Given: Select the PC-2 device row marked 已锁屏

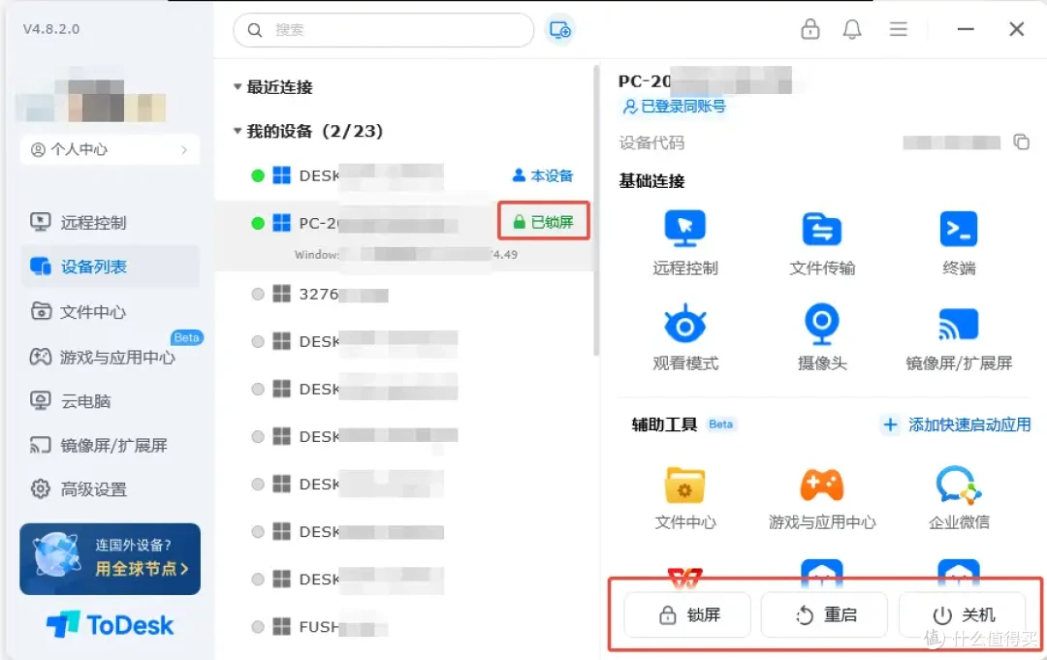Looking at the screenshot, I should tap(404, 236).
